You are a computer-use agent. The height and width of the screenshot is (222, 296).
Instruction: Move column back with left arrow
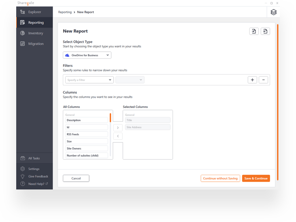pyautogui.click(x=118, y=136)
